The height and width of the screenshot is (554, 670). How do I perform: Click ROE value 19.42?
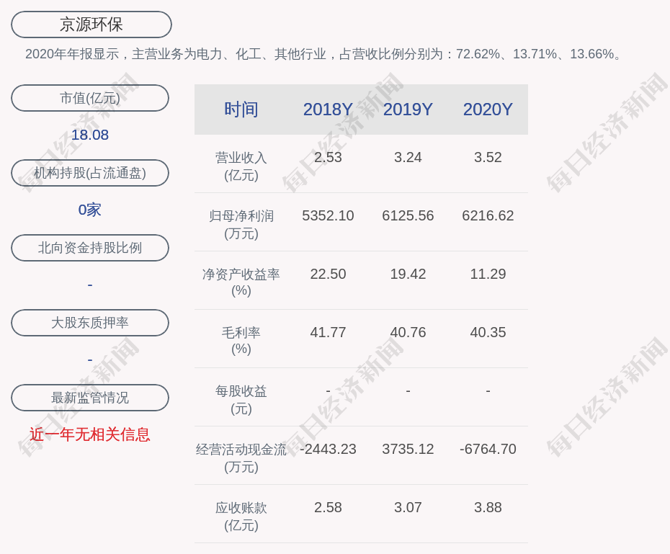408,274
